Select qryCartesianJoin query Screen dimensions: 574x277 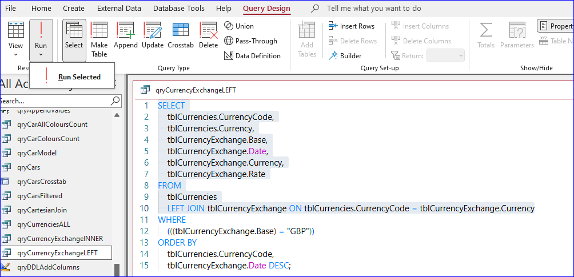point(42,210)
